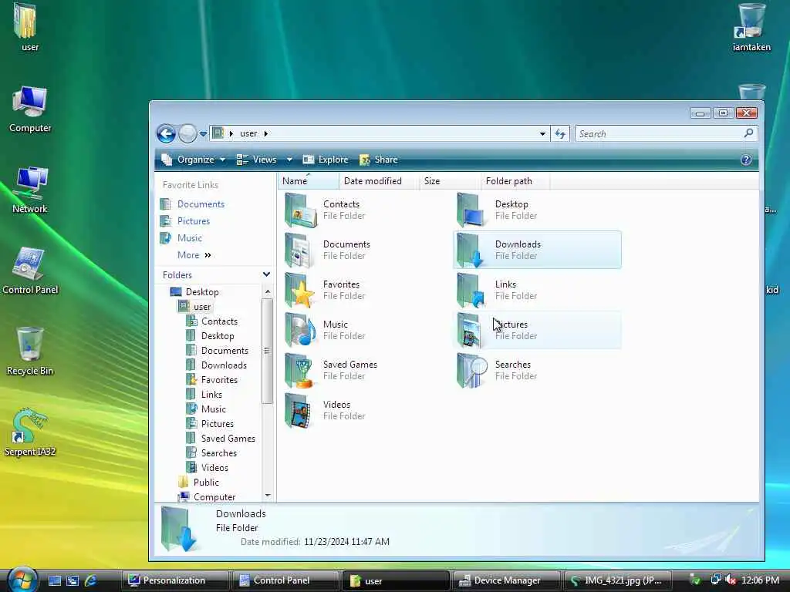
Task: Select Public in the folder tree
Action: click(206, 483)
